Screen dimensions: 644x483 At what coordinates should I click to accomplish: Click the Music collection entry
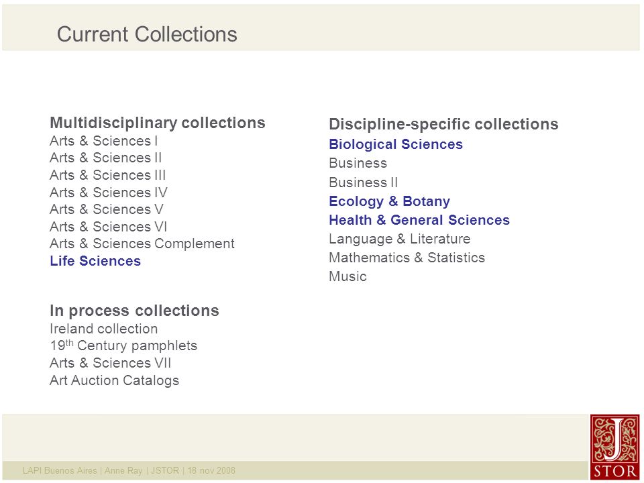[x=348, y=276]
